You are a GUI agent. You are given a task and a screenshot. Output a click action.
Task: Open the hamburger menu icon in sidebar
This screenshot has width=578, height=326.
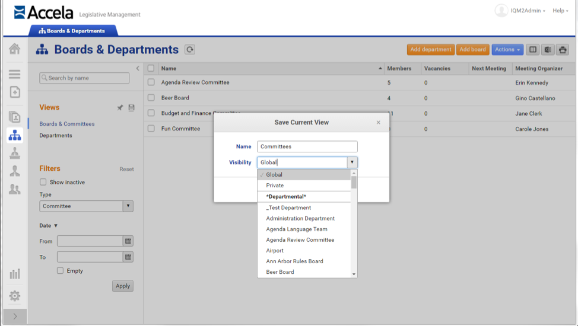pos(15,74)
